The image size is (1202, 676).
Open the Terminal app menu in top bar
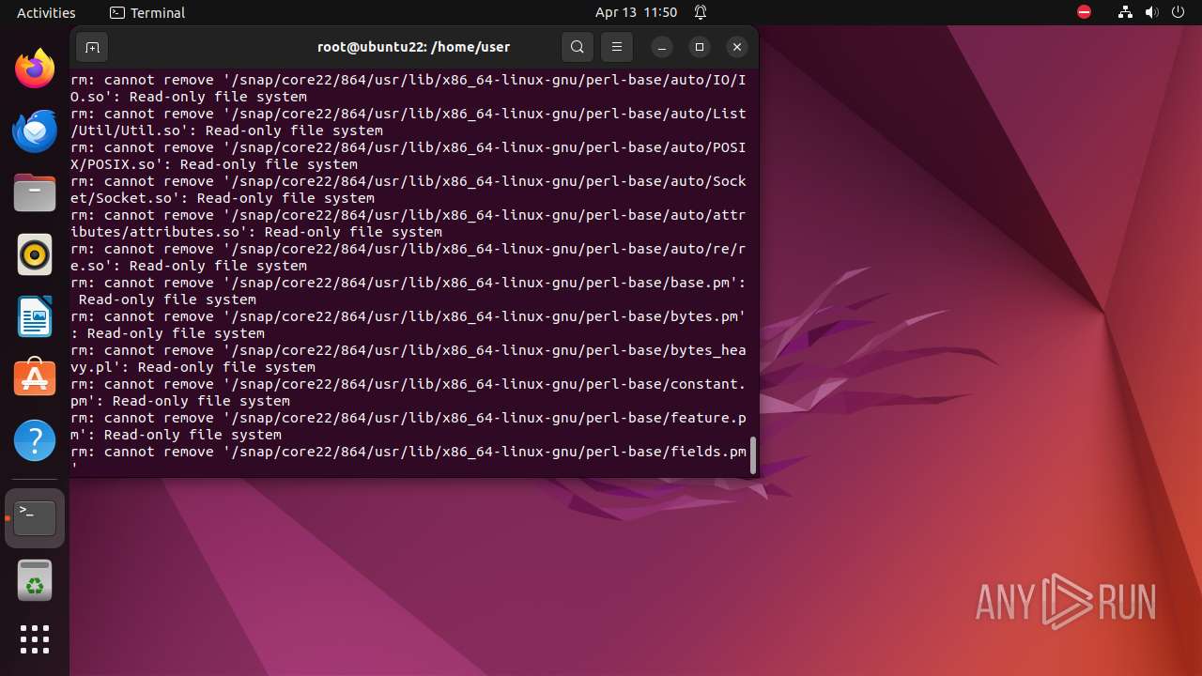pos(147,12)
